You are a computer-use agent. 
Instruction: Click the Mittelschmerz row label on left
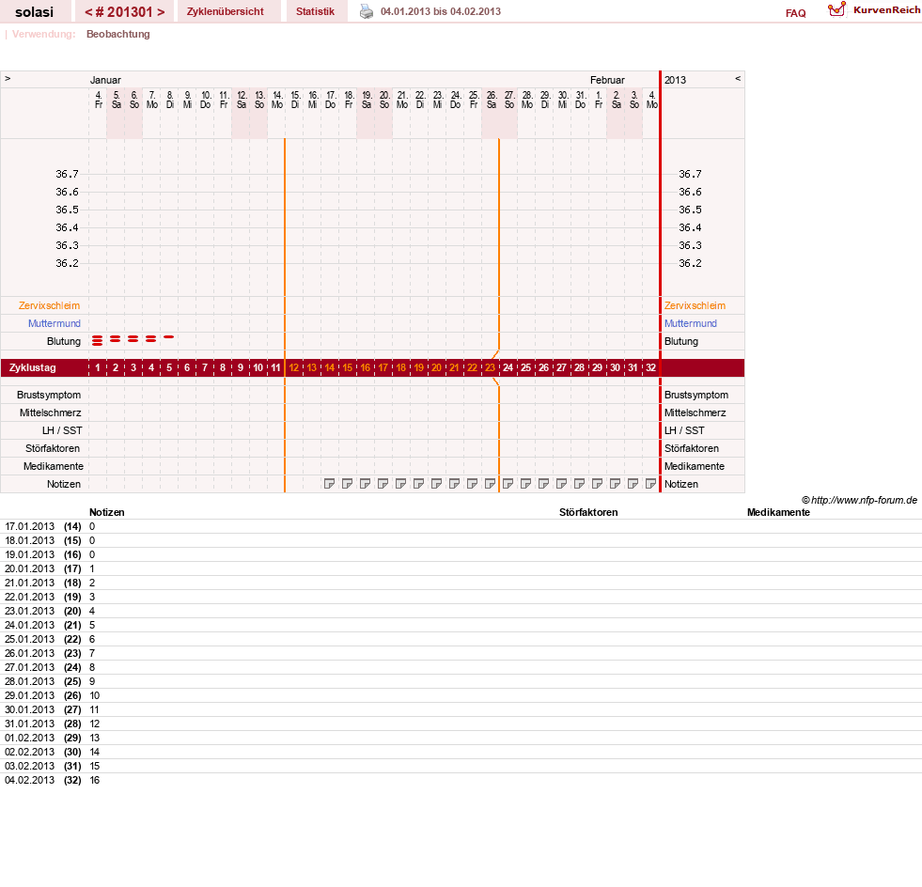(x=51, y=412)
